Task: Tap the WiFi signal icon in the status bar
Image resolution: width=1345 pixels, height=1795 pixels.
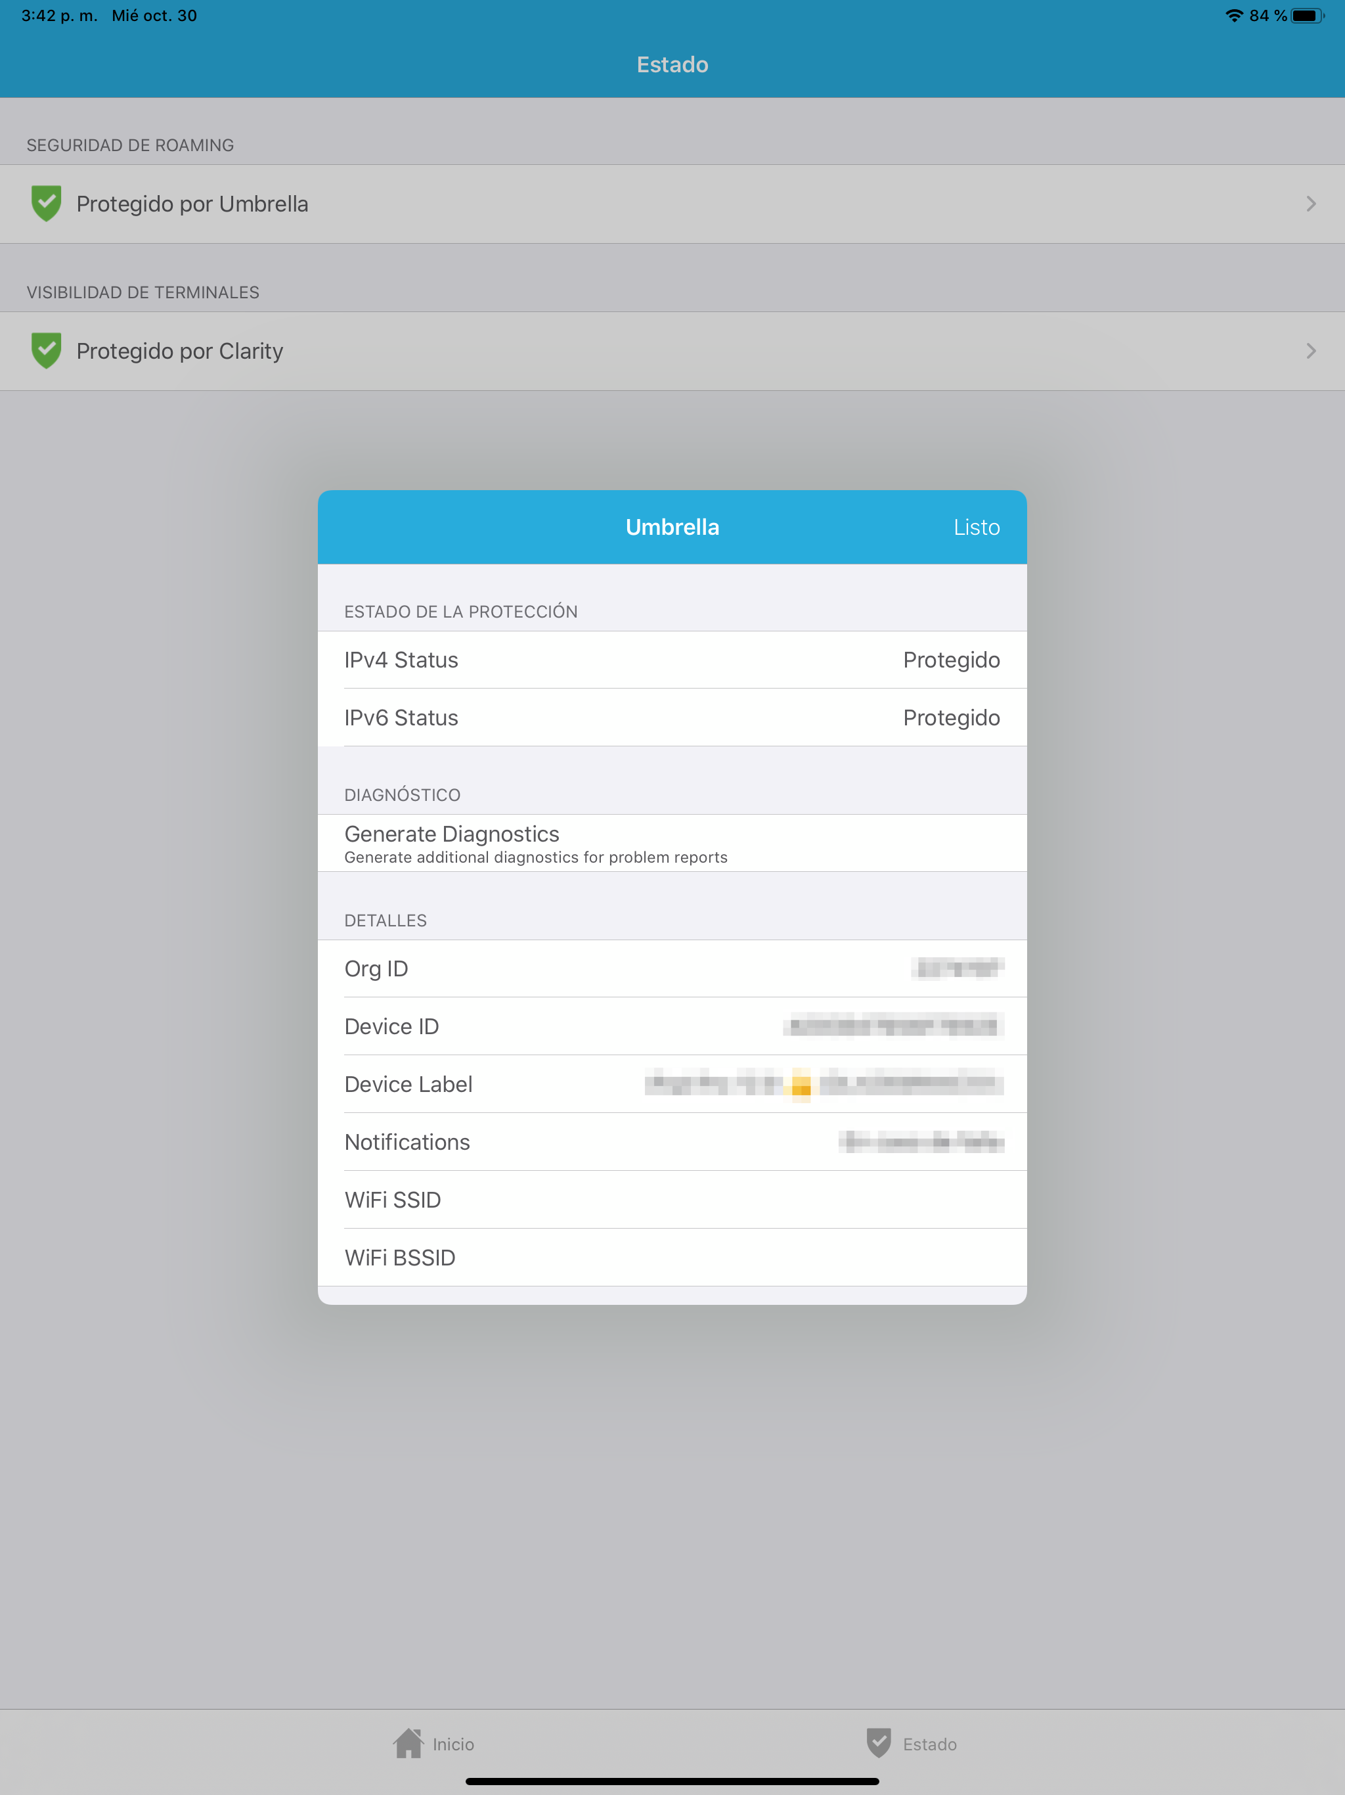Action: click(x=1233, y=15)
